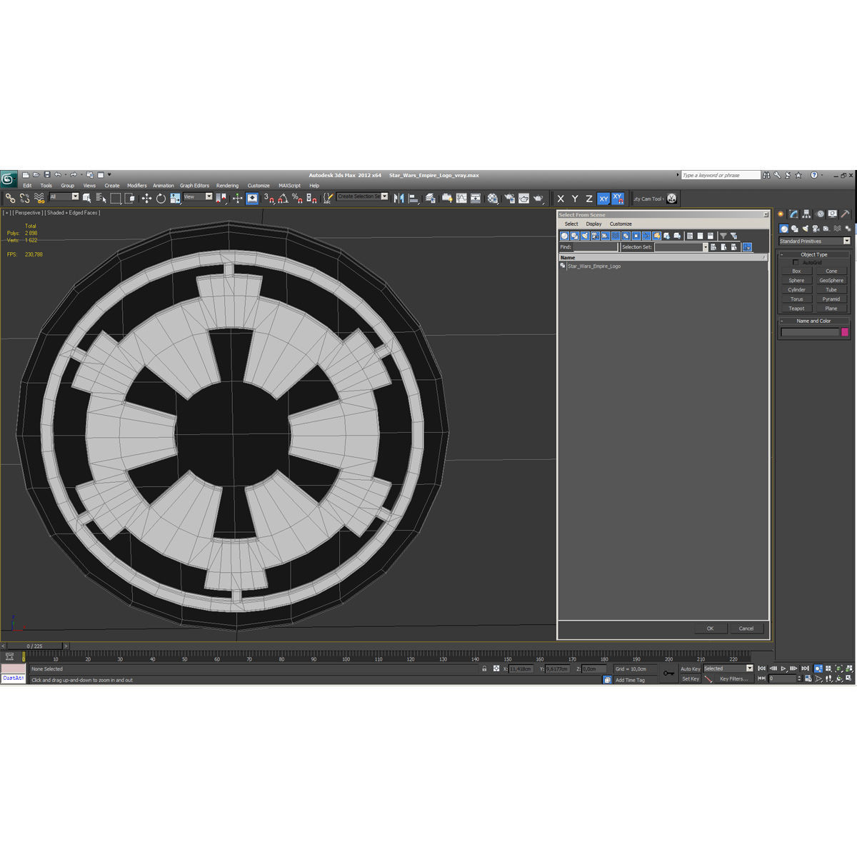The image size is (857, 857).
Task: Restrict to Z axis button
Action: [589, 199]
